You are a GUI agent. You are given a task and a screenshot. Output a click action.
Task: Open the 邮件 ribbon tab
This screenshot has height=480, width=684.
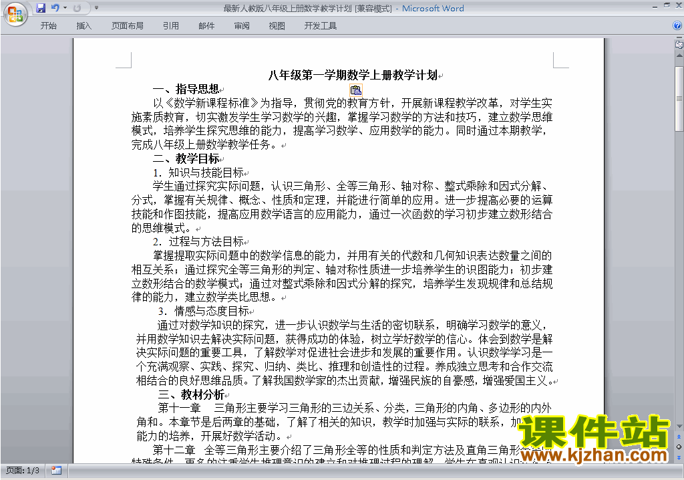tap(206, 26)
